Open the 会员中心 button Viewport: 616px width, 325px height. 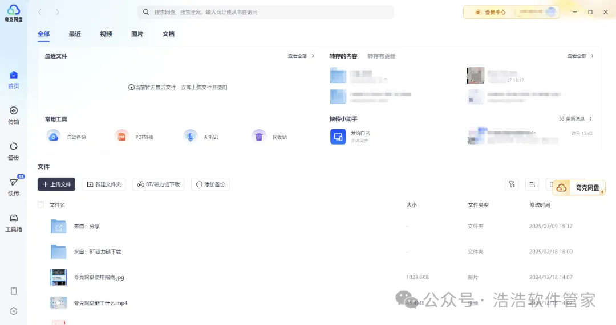point(491,12)
